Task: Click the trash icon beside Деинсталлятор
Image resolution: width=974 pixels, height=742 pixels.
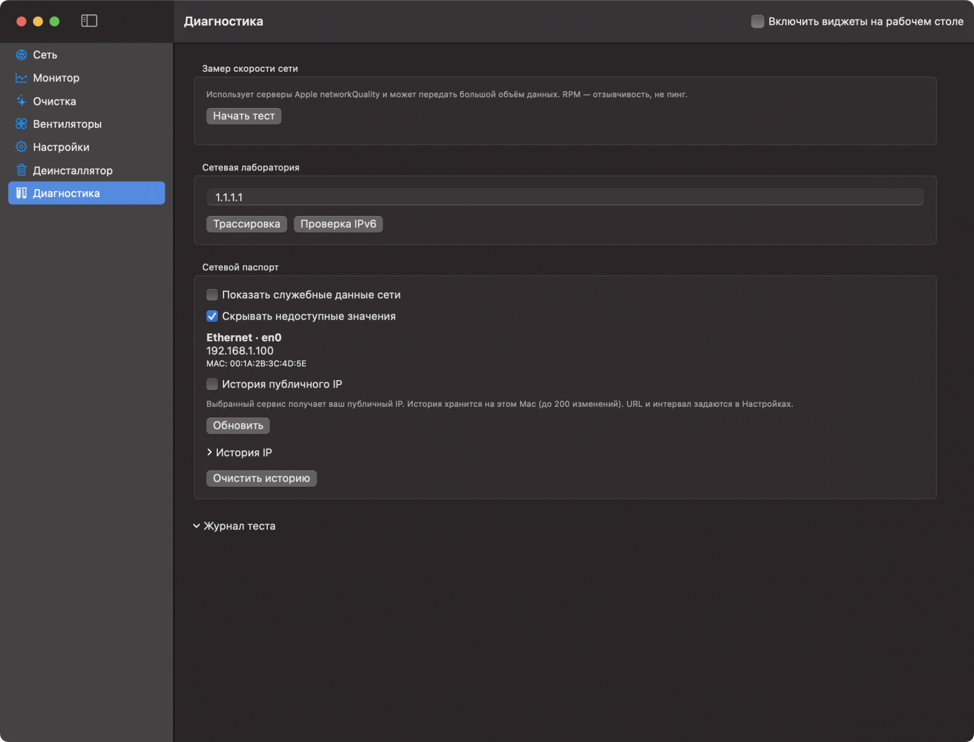Action: pyautogui.click(x=21, y=170)
